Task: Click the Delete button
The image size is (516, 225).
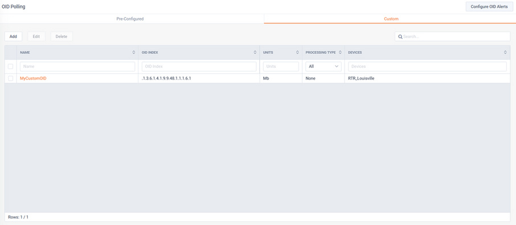Action: click(x=62, y=36)
